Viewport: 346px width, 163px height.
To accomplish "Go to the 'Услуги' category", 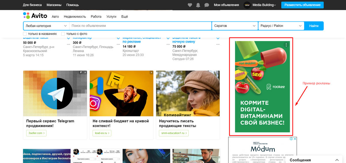I will pyautogui.click(x=111, y=17).
